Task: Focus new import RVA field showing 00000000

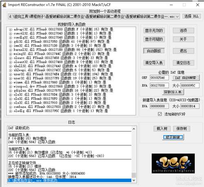Action: pos(159,106)
